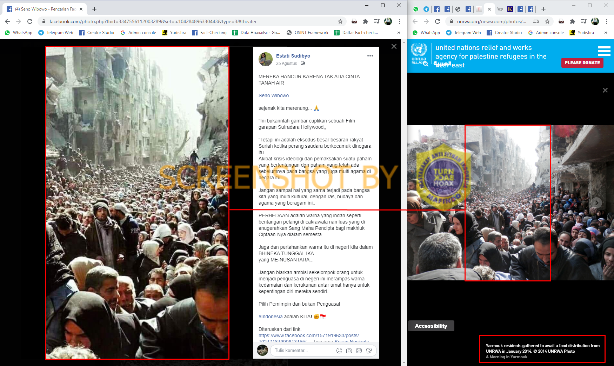The width and height of the screenshot is (614, 366).
Task: Go to next photo in UNRWA gallery
Action: tap(596, 202)
